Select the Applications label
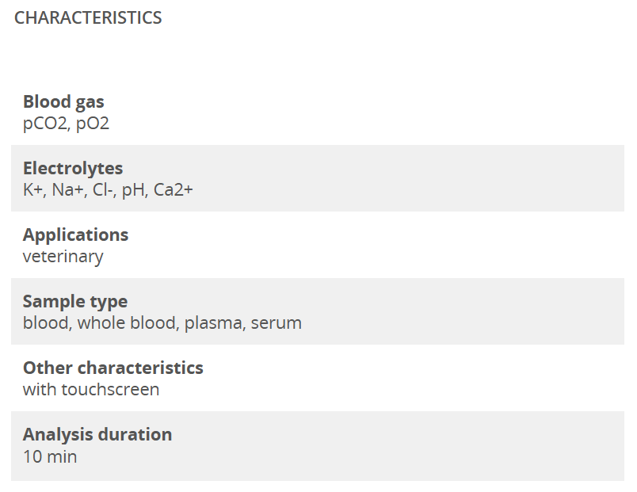Screen dimensions: 637x492 75,235
